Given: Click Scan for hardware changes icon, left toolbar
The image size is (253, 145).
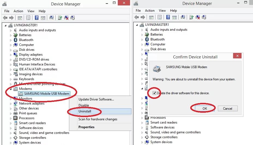Looking at the screenshot, I should click(x=52, y=18).
